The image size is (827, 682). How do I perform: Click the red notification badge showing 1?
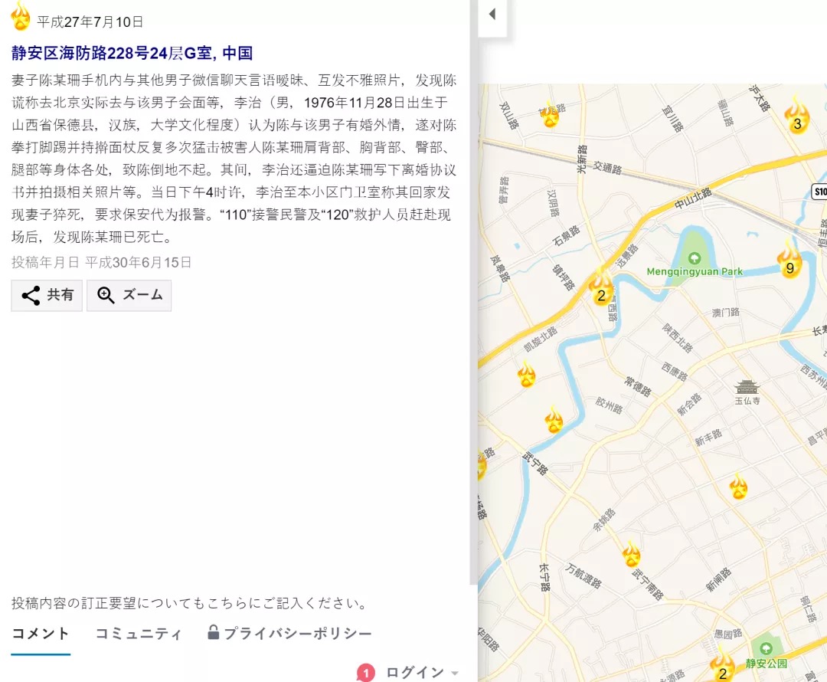[366, 673]
